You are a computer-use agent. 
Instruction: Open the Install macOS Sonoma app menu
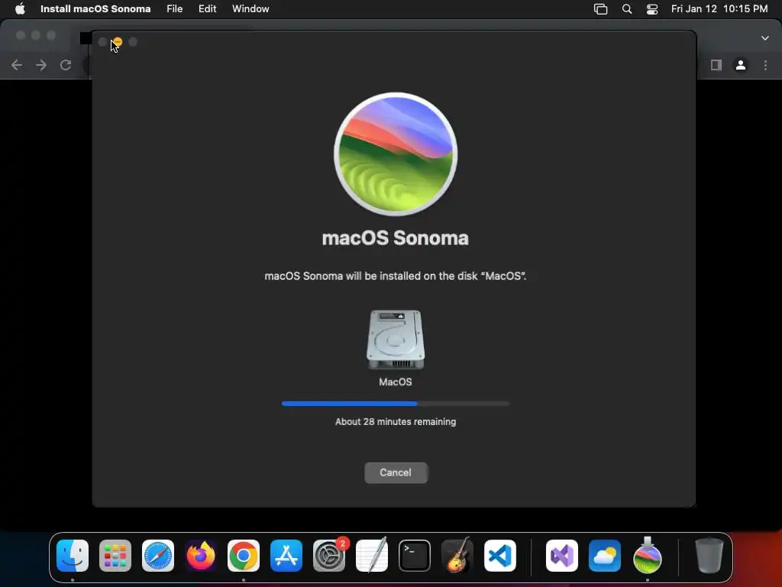pyautogui.click(x=95, y=8)
